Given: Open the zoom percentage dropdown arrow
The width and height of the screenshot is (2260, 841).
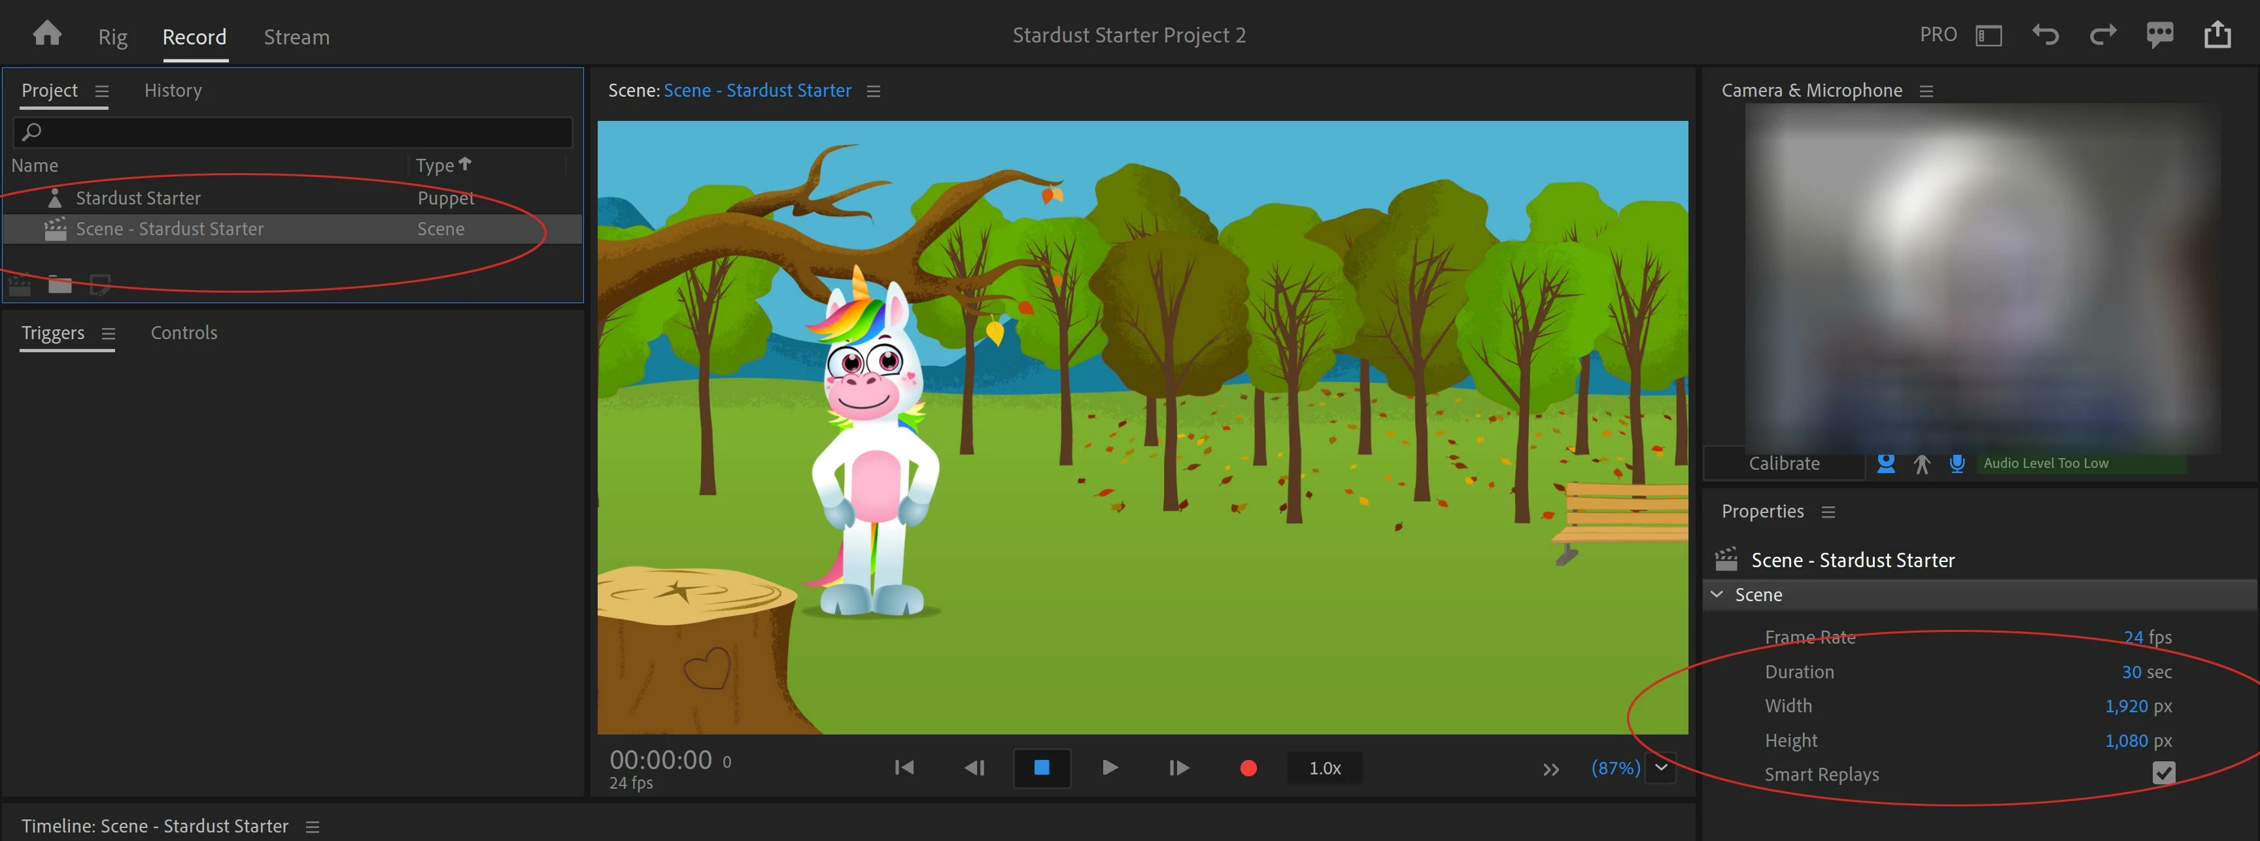Looking at the screenshot, I should point(1661,767).
